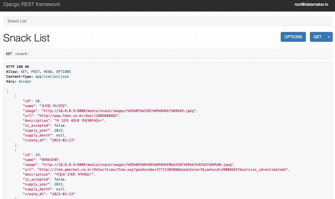Send the GET request button
This screenshot has width=335, height=199.
click(x=317, y=37)
